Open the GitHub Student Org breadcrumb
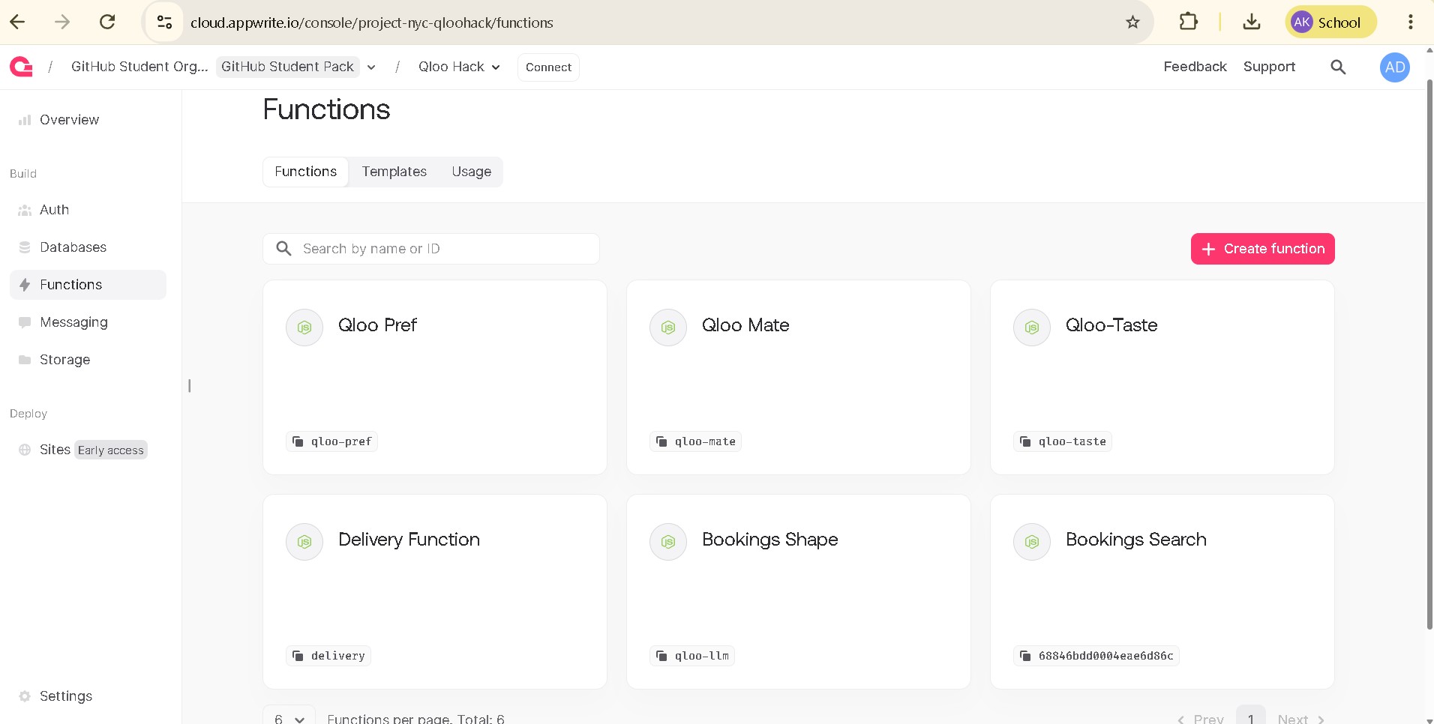This screenshot has height=724, width=1434. tap(139, 67)
